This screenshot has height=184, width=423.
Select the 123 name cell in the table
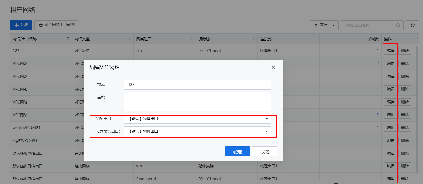coord(16,51)
